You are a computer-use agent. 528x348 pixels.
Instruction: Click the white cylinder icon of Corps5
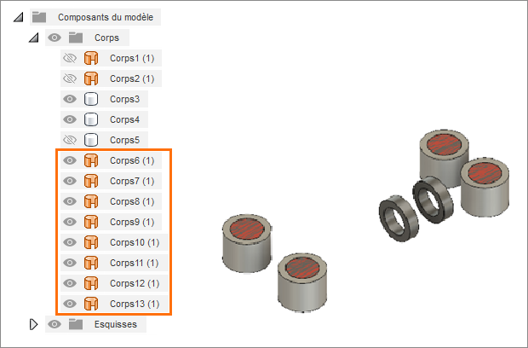click(x=91, y=140)
